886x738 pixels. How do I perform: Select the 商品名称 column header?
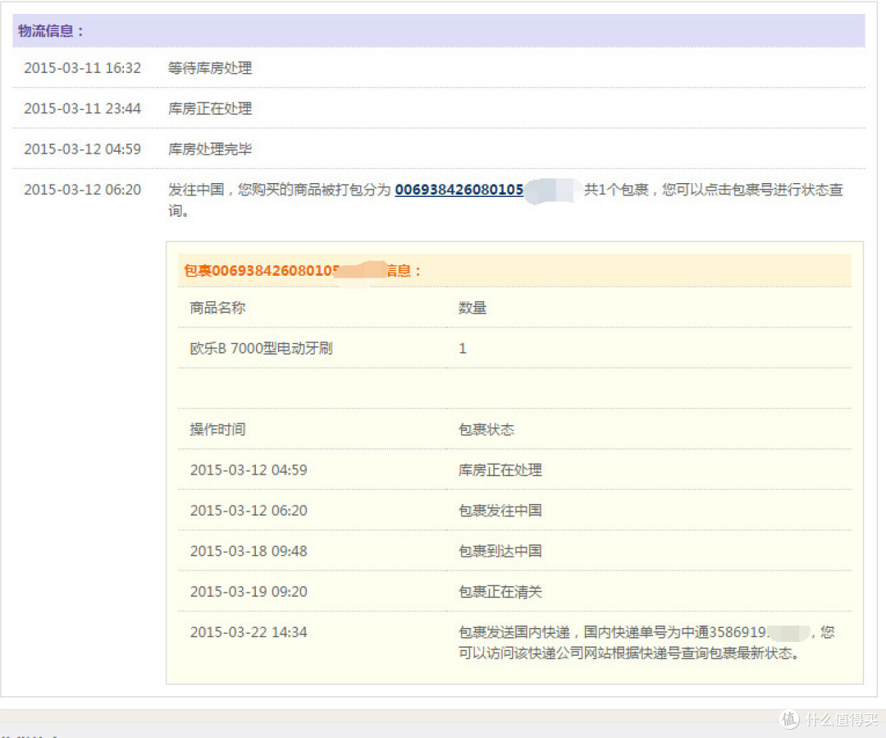pos(217,308)
